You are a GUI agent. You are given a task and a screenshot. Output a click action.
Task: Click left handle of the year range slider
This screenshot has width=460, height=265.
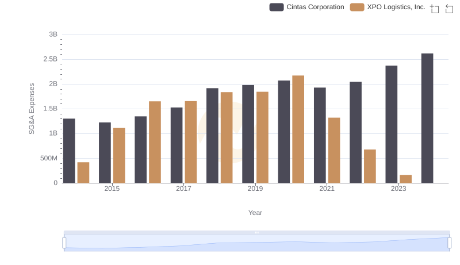click(x=64, y=243)
